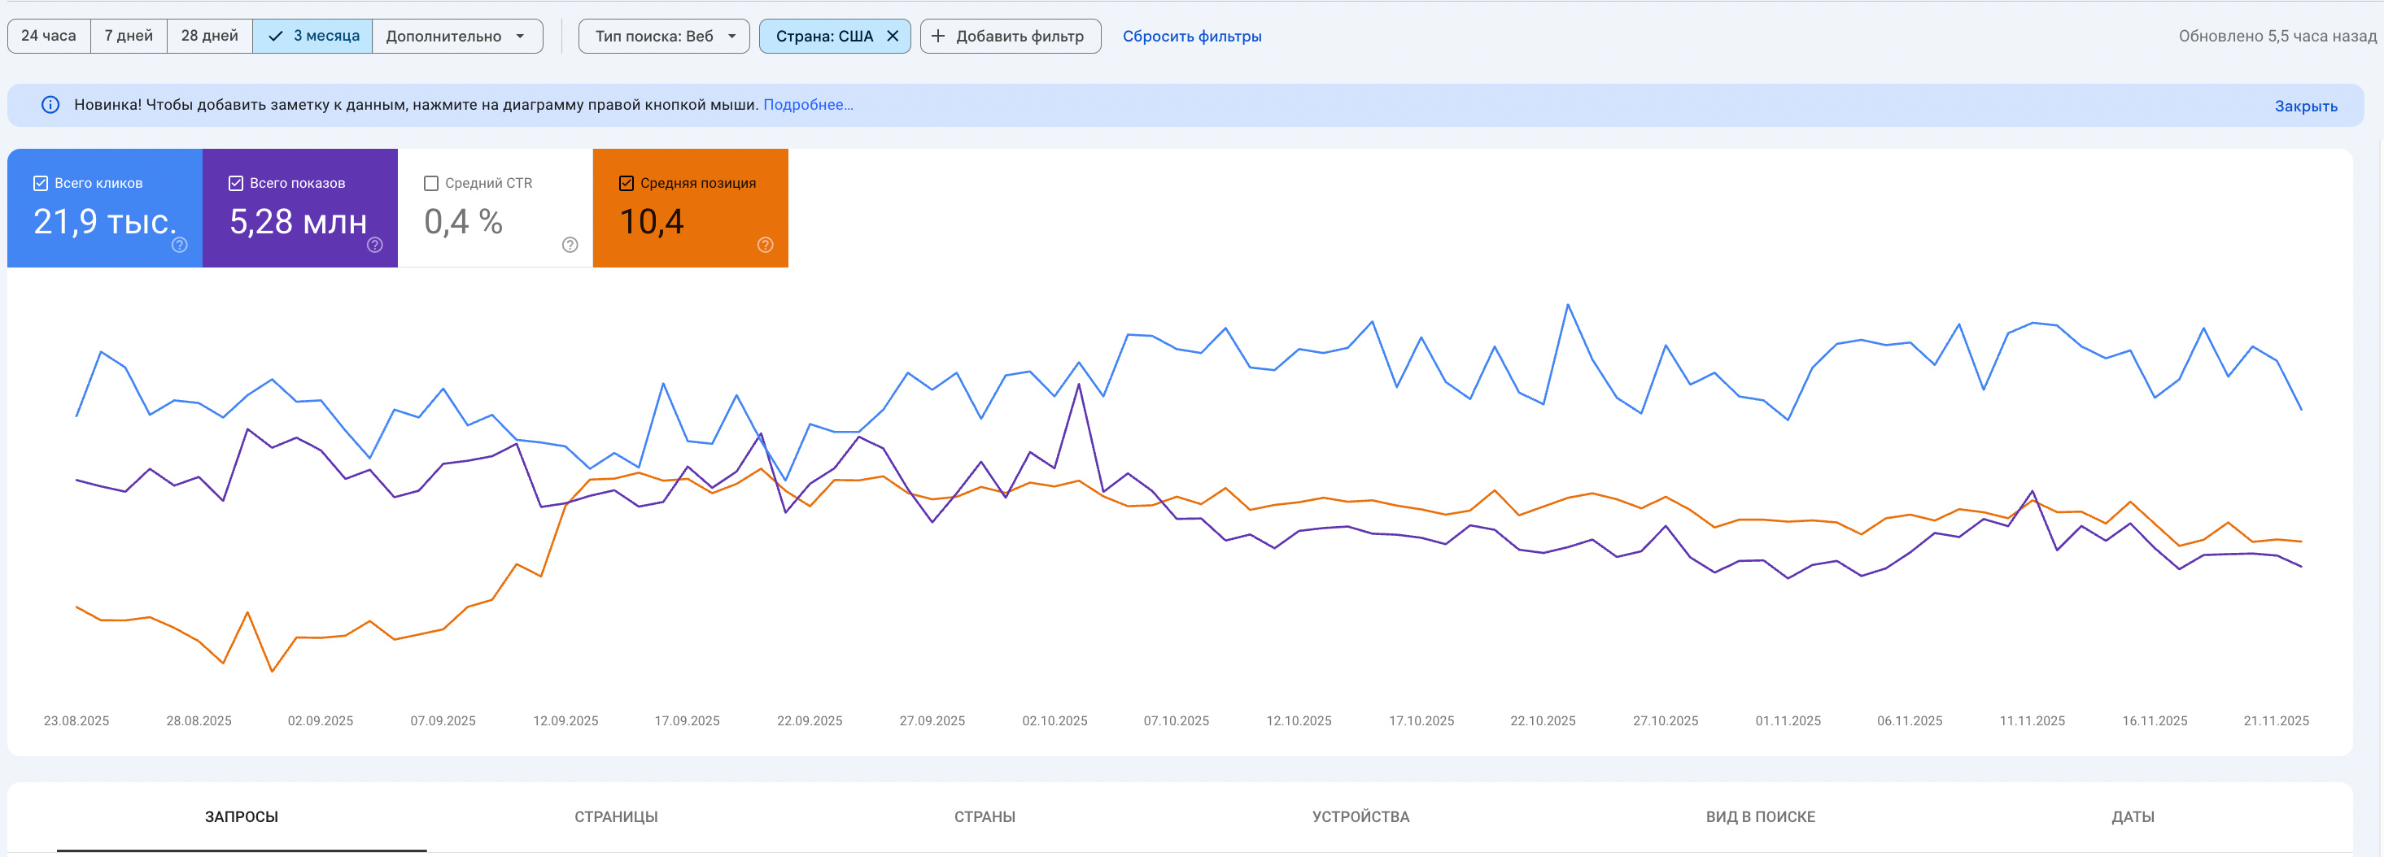Click help icon on Средняя позиция card
Viewport: 2384px width, 857px height.
766,245
